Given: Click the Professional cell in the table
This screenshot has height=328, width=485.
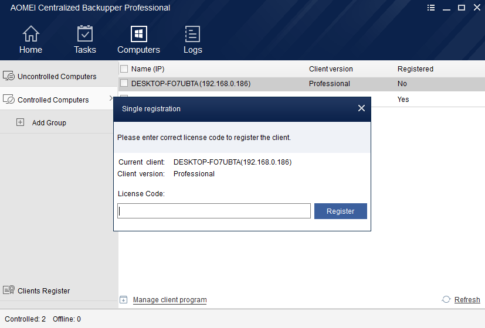Looking at the screenshot, I should [x=330, y=84].
